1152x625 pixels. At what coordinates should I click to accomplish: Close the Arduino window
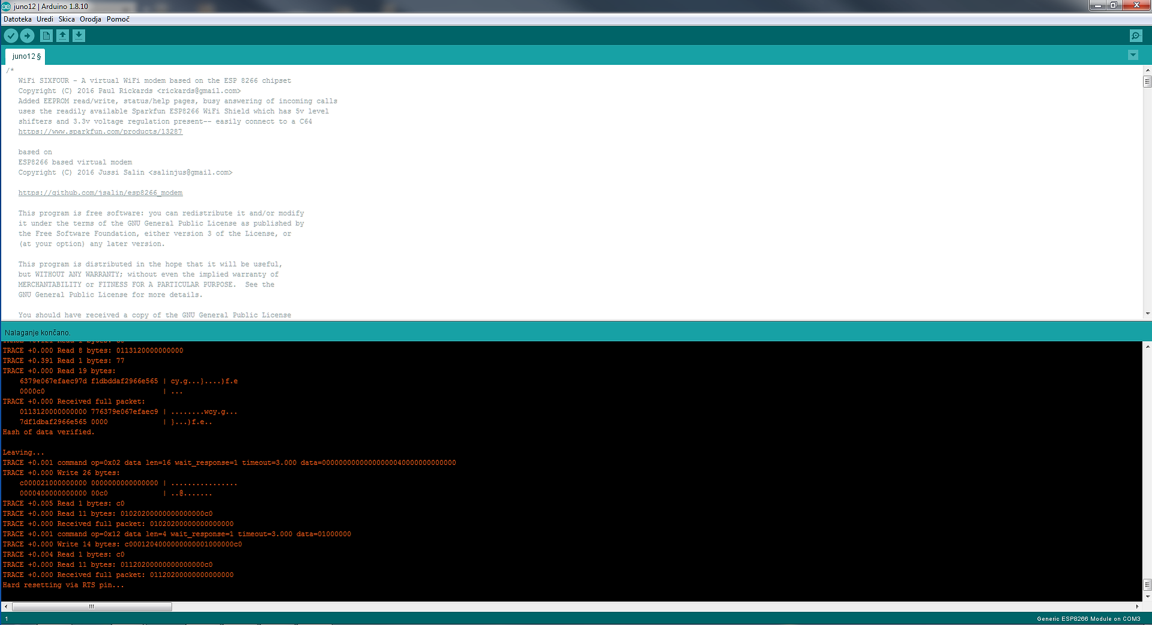(1136, 5)
